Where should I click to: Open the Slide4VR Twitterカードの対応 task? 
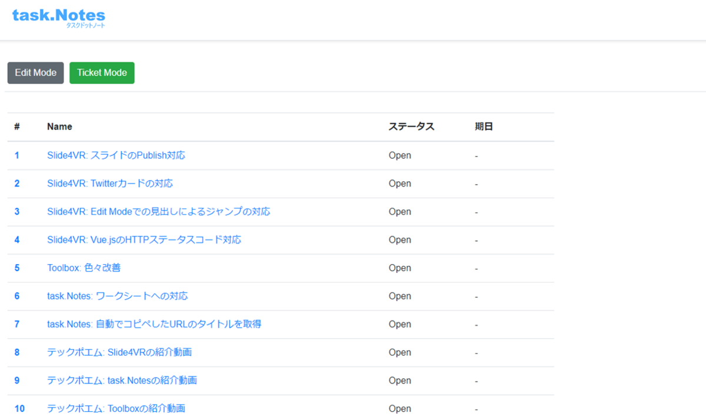click(110, 183)
